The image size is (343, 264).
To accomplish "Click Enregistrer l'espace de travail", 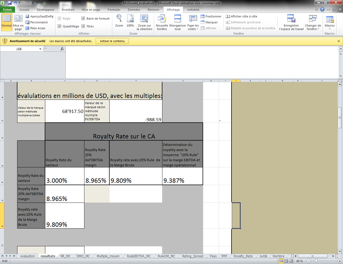I will coord(291,23).
